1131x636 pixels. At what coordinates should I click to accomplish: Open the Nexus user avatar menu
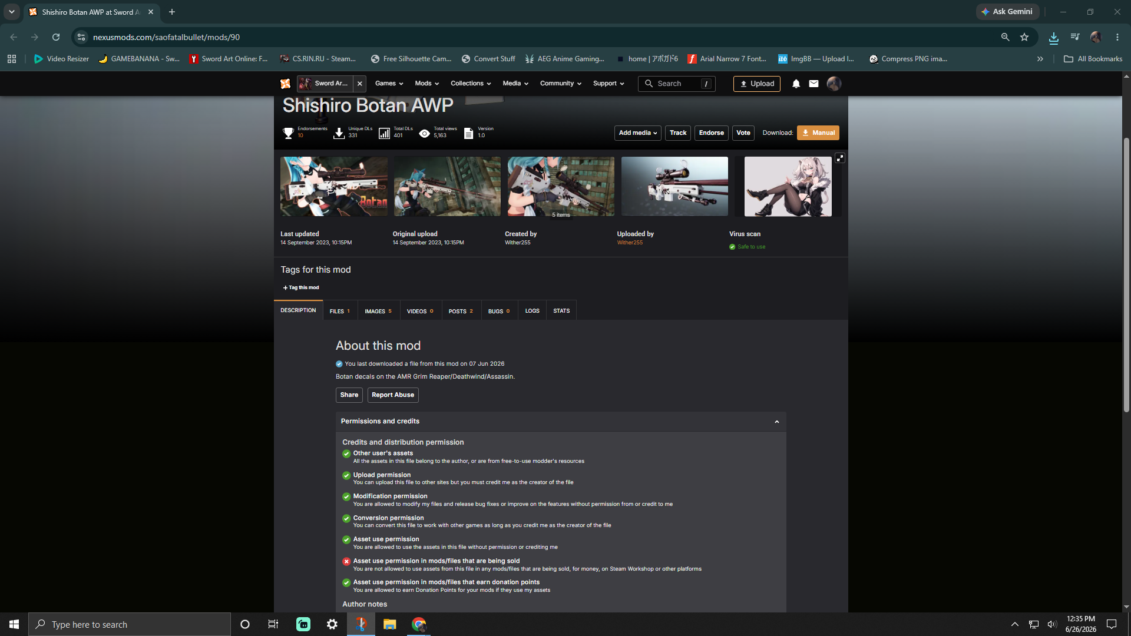coord(834,84)
